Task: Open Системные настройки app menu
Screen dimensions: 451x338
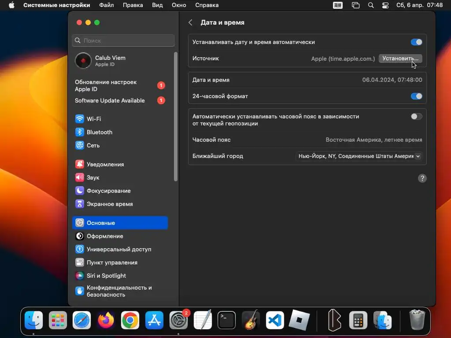Action: point(57,5)
